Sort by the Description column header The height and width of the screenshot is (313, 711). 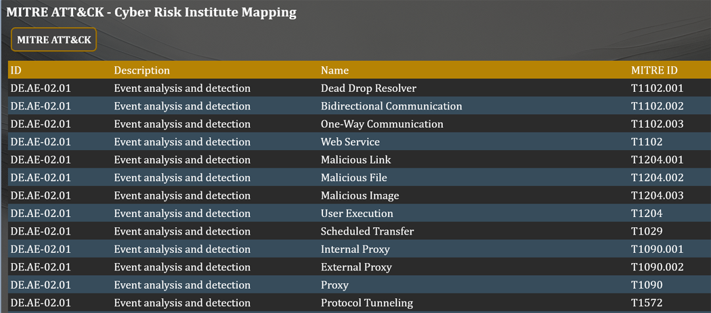point(142,70)
